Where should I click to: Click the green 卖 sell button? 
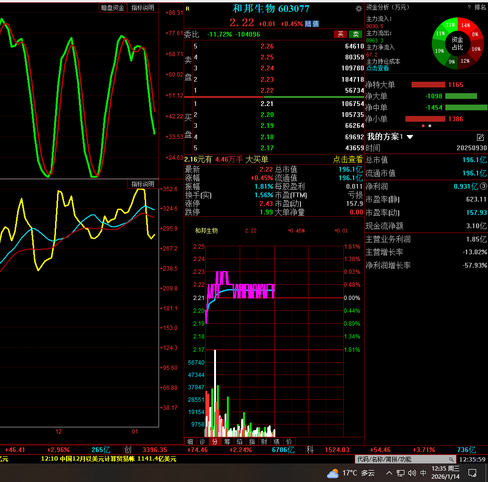click(x=356, y=34)
